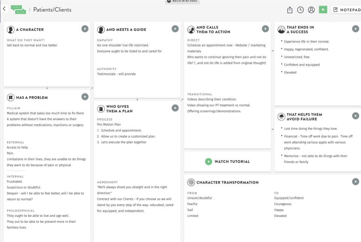Click the green plus add button
Image resolution: width=361 pixels, height=242 pixels.
(323, 10)
